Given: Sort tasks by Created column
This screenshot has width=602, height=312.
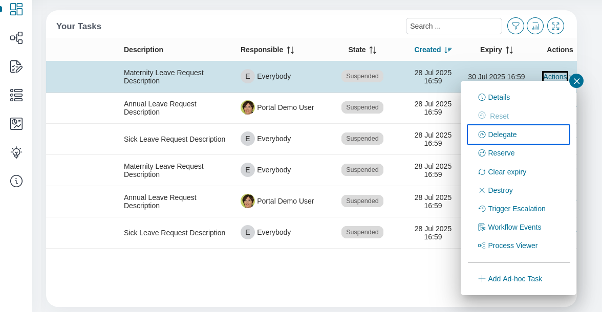Looking at the screenshot, I should pyautogui.click(x=448, y=50).
